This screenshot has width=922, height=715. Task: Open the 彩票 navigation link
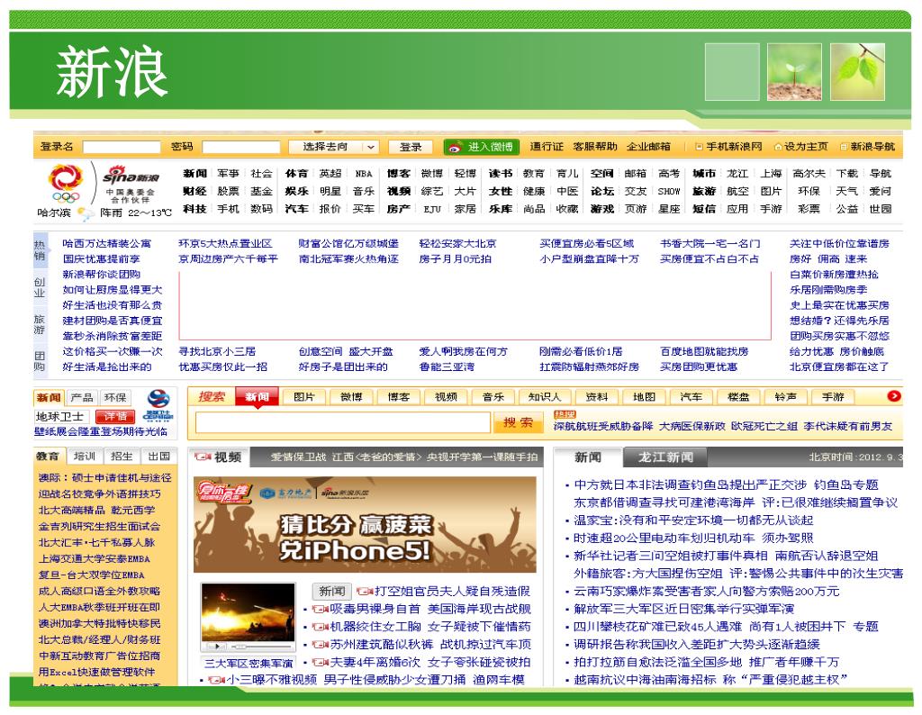click(x=809, y=209)
